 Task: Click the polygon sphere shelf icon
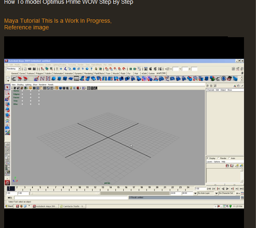tap(53, 78)
